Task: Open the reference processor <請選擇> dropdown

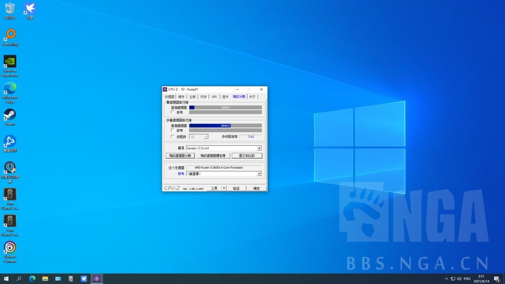Action: coord(259,174)
